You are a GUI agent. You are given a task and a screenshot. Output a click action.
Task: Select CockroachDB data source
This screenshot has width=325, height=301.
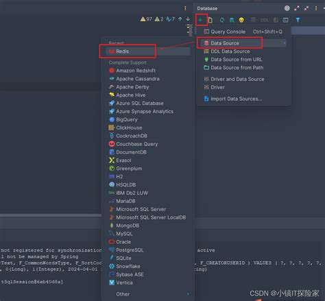(x=148, y=136)
